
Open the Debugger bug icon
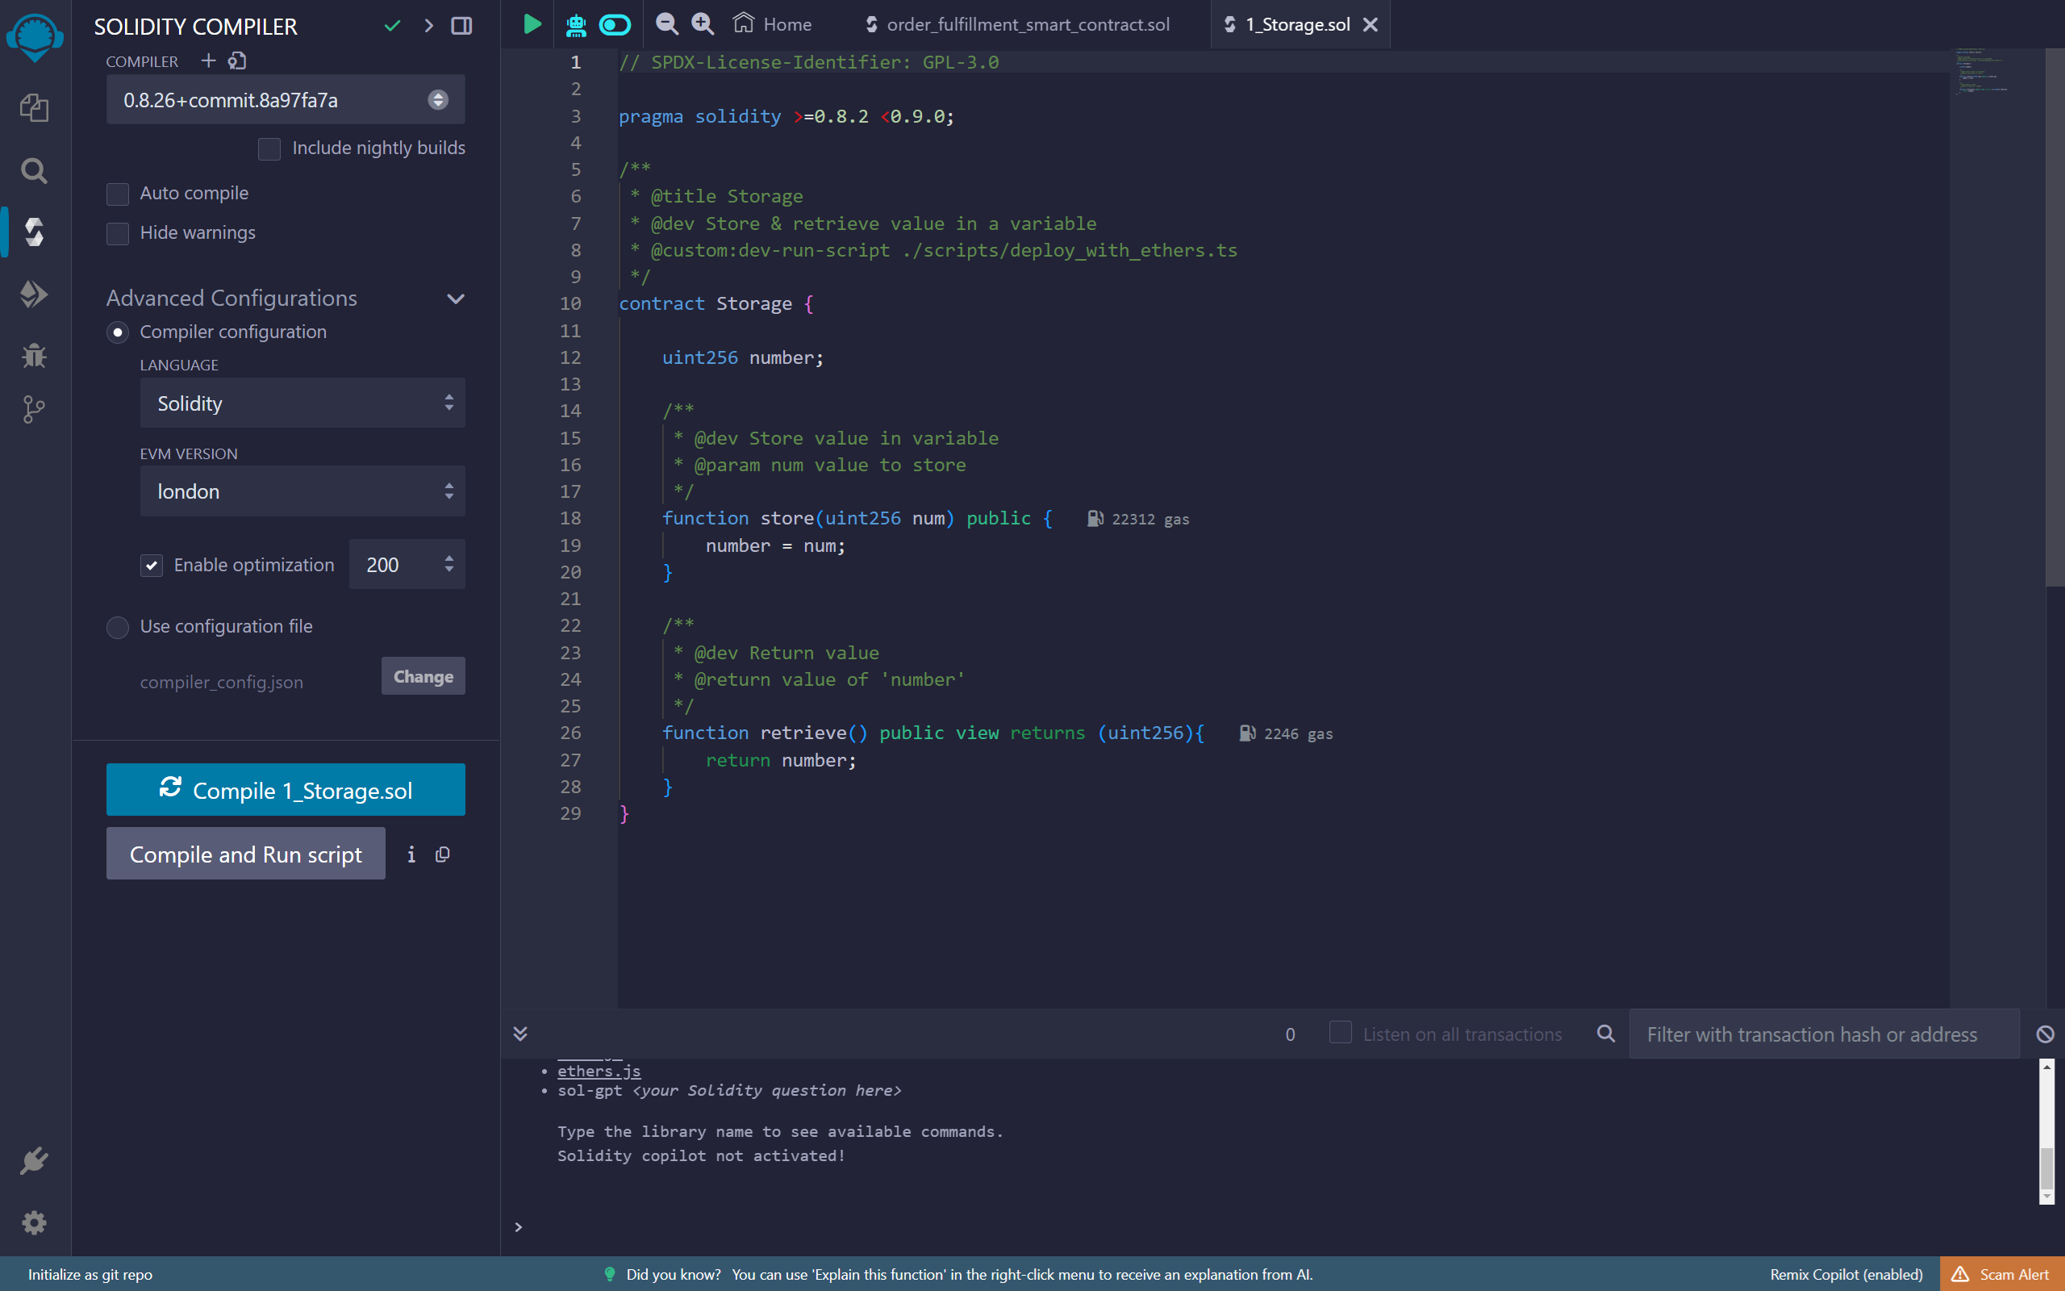(34, 354)
